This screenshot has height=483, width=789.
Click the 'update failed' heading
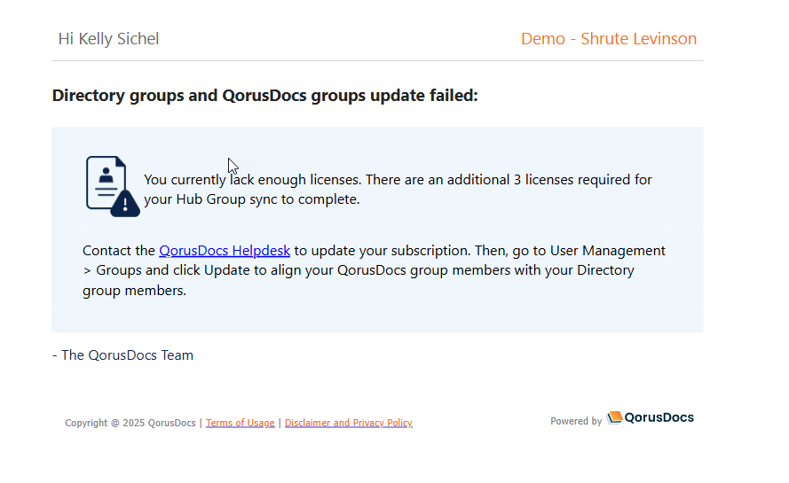[x=264, y=96]
